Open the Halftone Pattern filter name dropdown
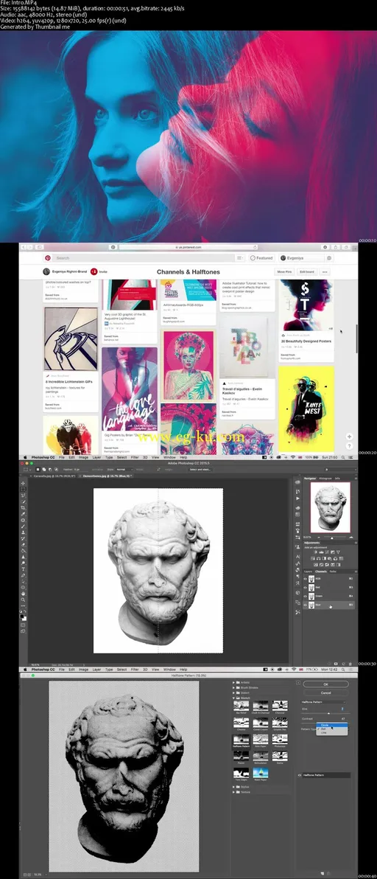The image size is (377, 879). (323, 702)
